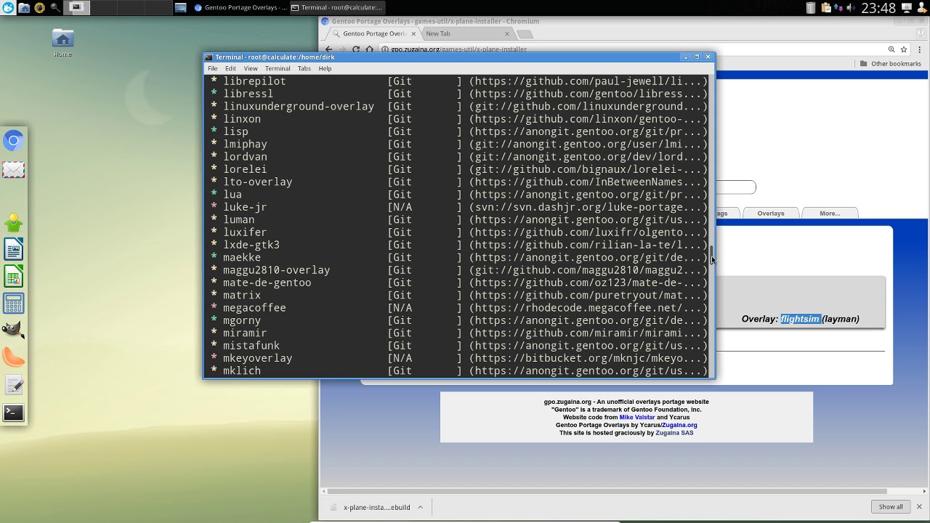
Task: Follow the Zugaina SAS link
Action: click(674, 433)
